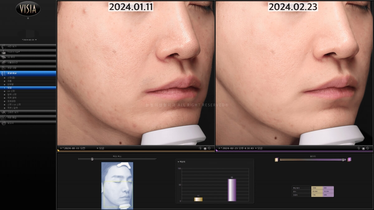Choose 포르피린 in the comparison list

click(28, 101)
